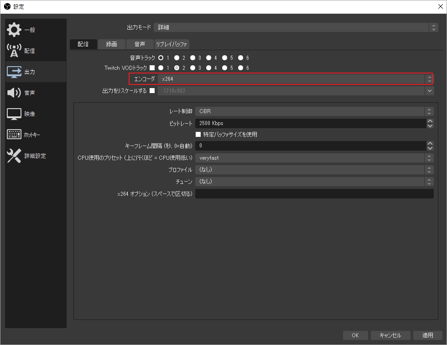This screenshot has width=447, height=345.
Task: Open the チューン dropdown
Action: click(314, 182)
